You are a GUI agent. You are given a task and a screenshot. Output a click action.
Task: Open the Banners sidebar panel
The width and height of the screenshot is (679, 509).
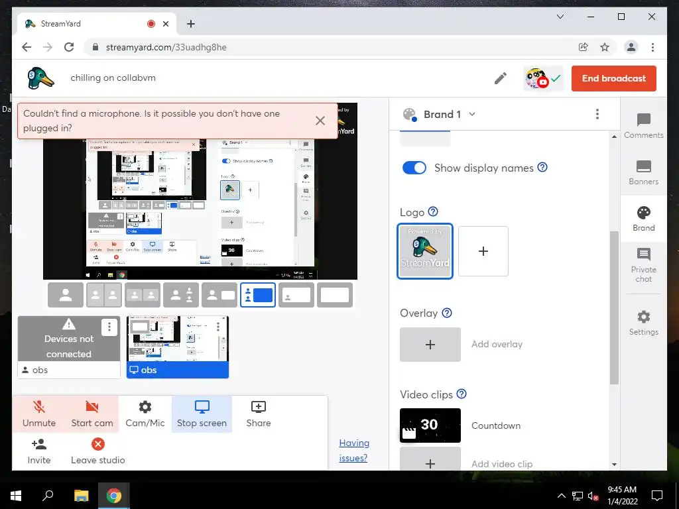pos(643,173)
